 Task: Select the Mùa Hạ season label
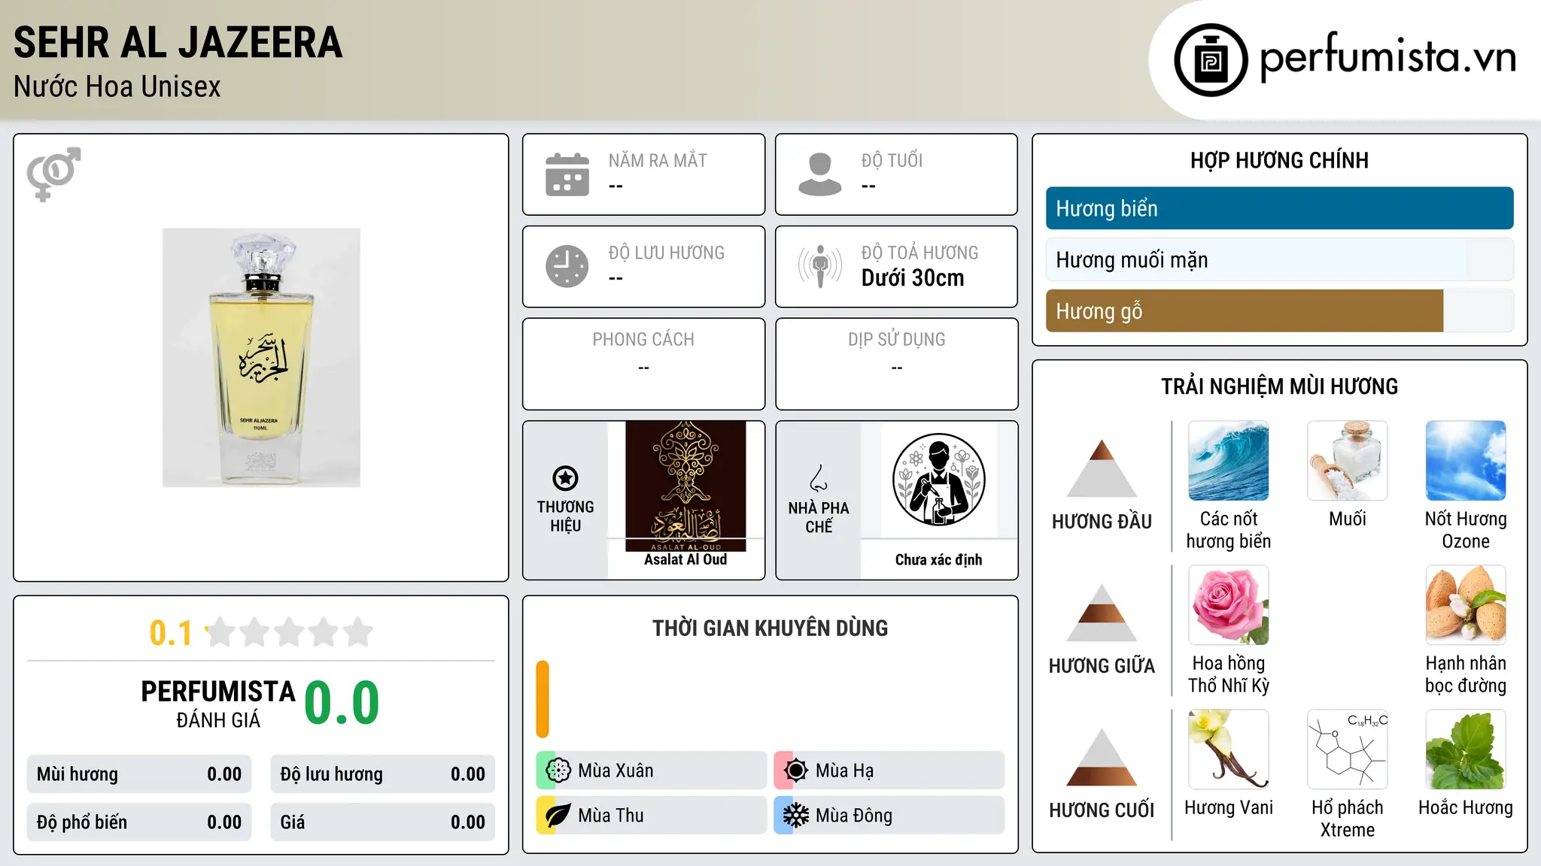tap(844, 771)
